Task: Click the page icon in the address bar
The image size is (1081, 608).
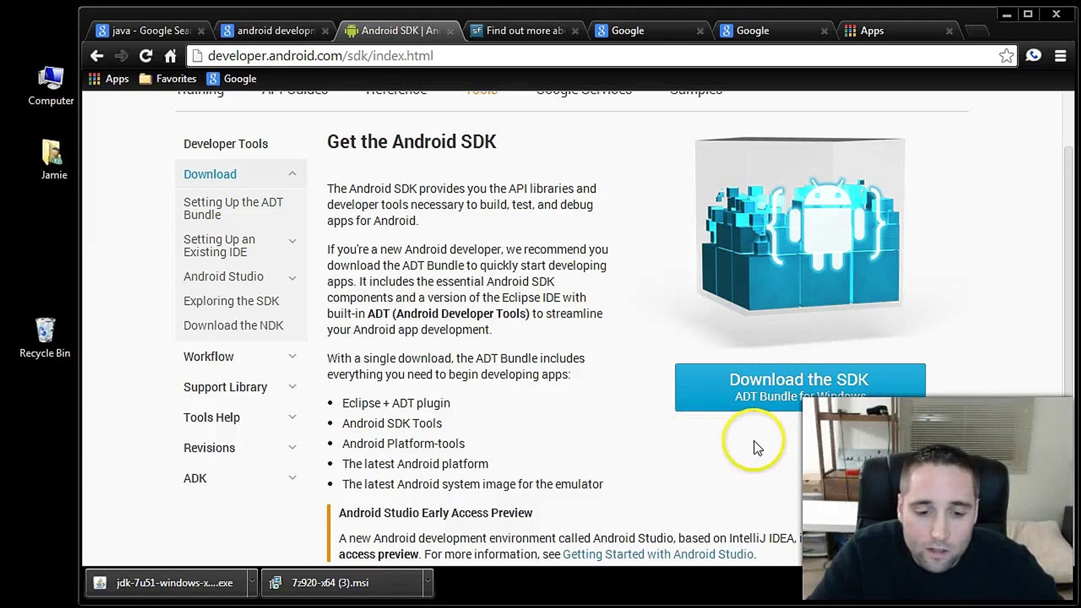Action: (197, 56)
